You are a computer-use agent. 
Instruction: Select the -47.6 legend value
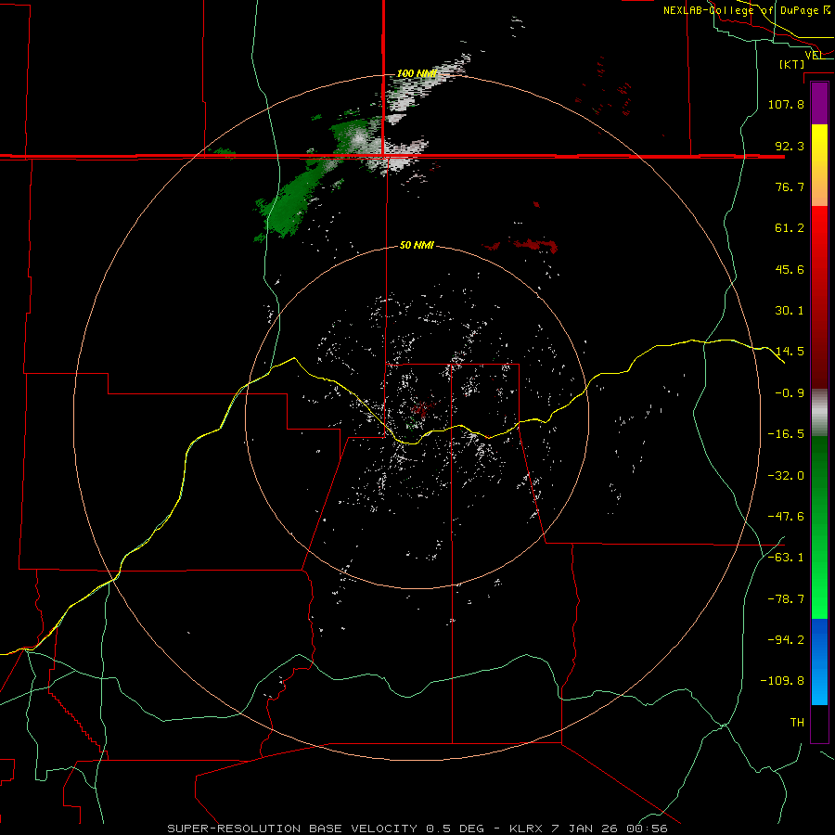(786, 516)
